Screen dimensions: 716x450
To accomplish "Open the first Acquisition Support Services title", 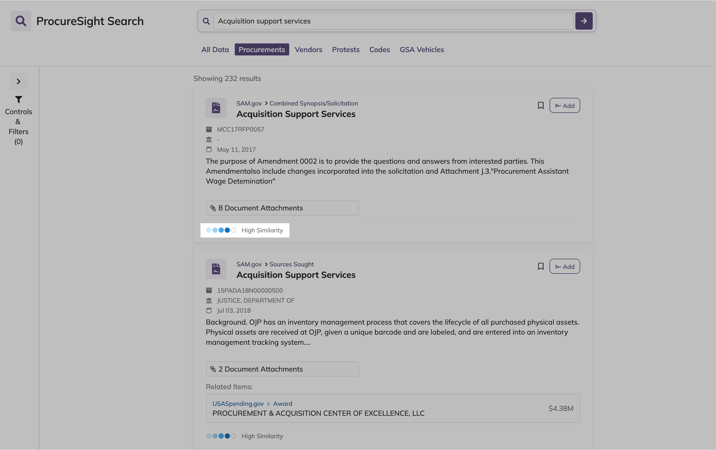I will tap(296, 114).
